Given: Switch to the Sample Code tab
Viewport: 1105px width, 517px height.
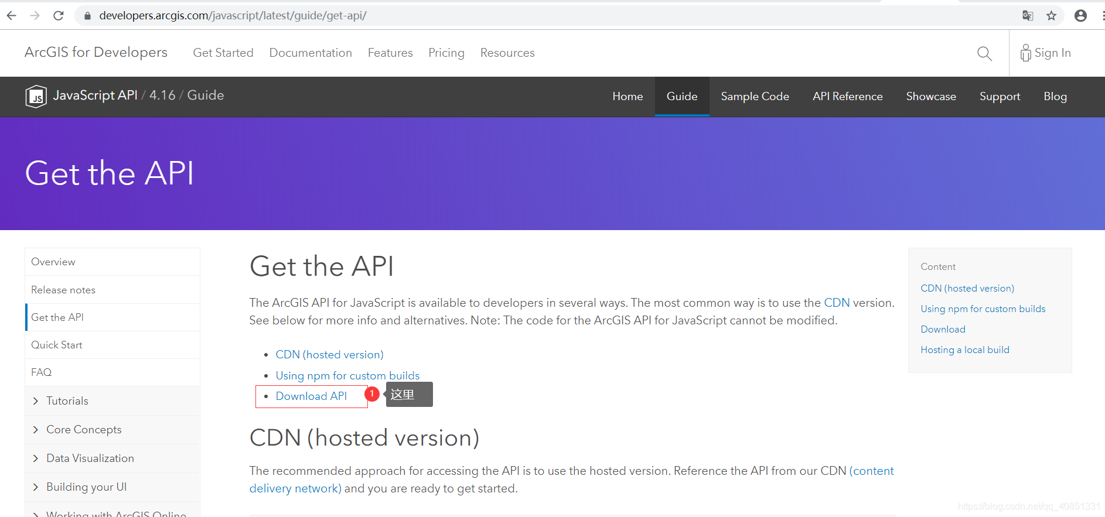Looking at the screenshot, I should (x=755, y=97).
